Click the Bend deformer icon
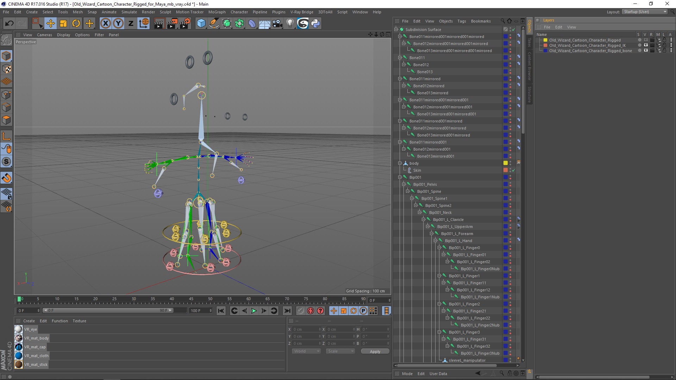The height and width of the screenshot is (380, 676). coord(252,24)
